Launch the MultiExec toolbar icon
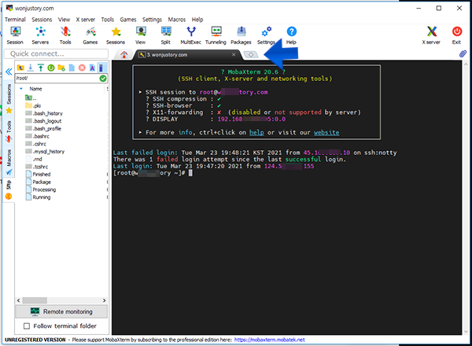Viewport: 472px width, 346px height. click(x=191, y=35)
